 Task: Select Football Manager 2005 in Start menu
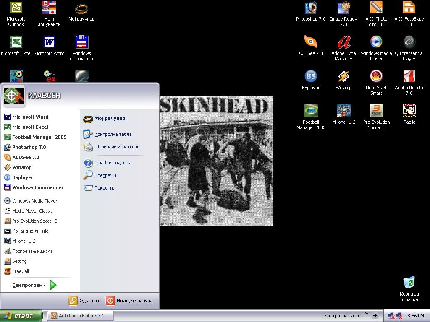point(40,137)
